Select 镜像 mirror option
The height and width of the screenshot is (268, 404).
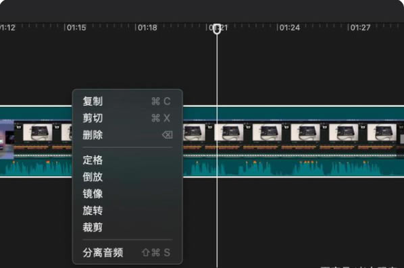(x=128, y=194)
